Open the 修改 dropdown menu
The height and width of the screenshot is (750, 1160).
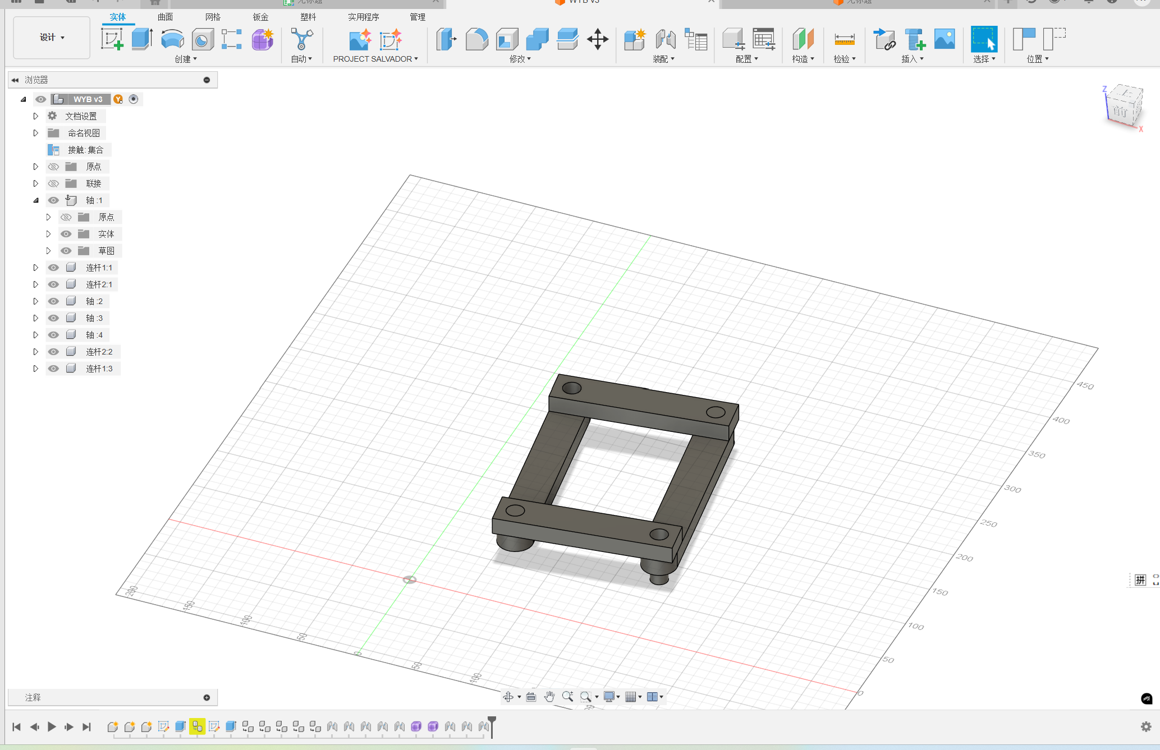pos(520,59)
